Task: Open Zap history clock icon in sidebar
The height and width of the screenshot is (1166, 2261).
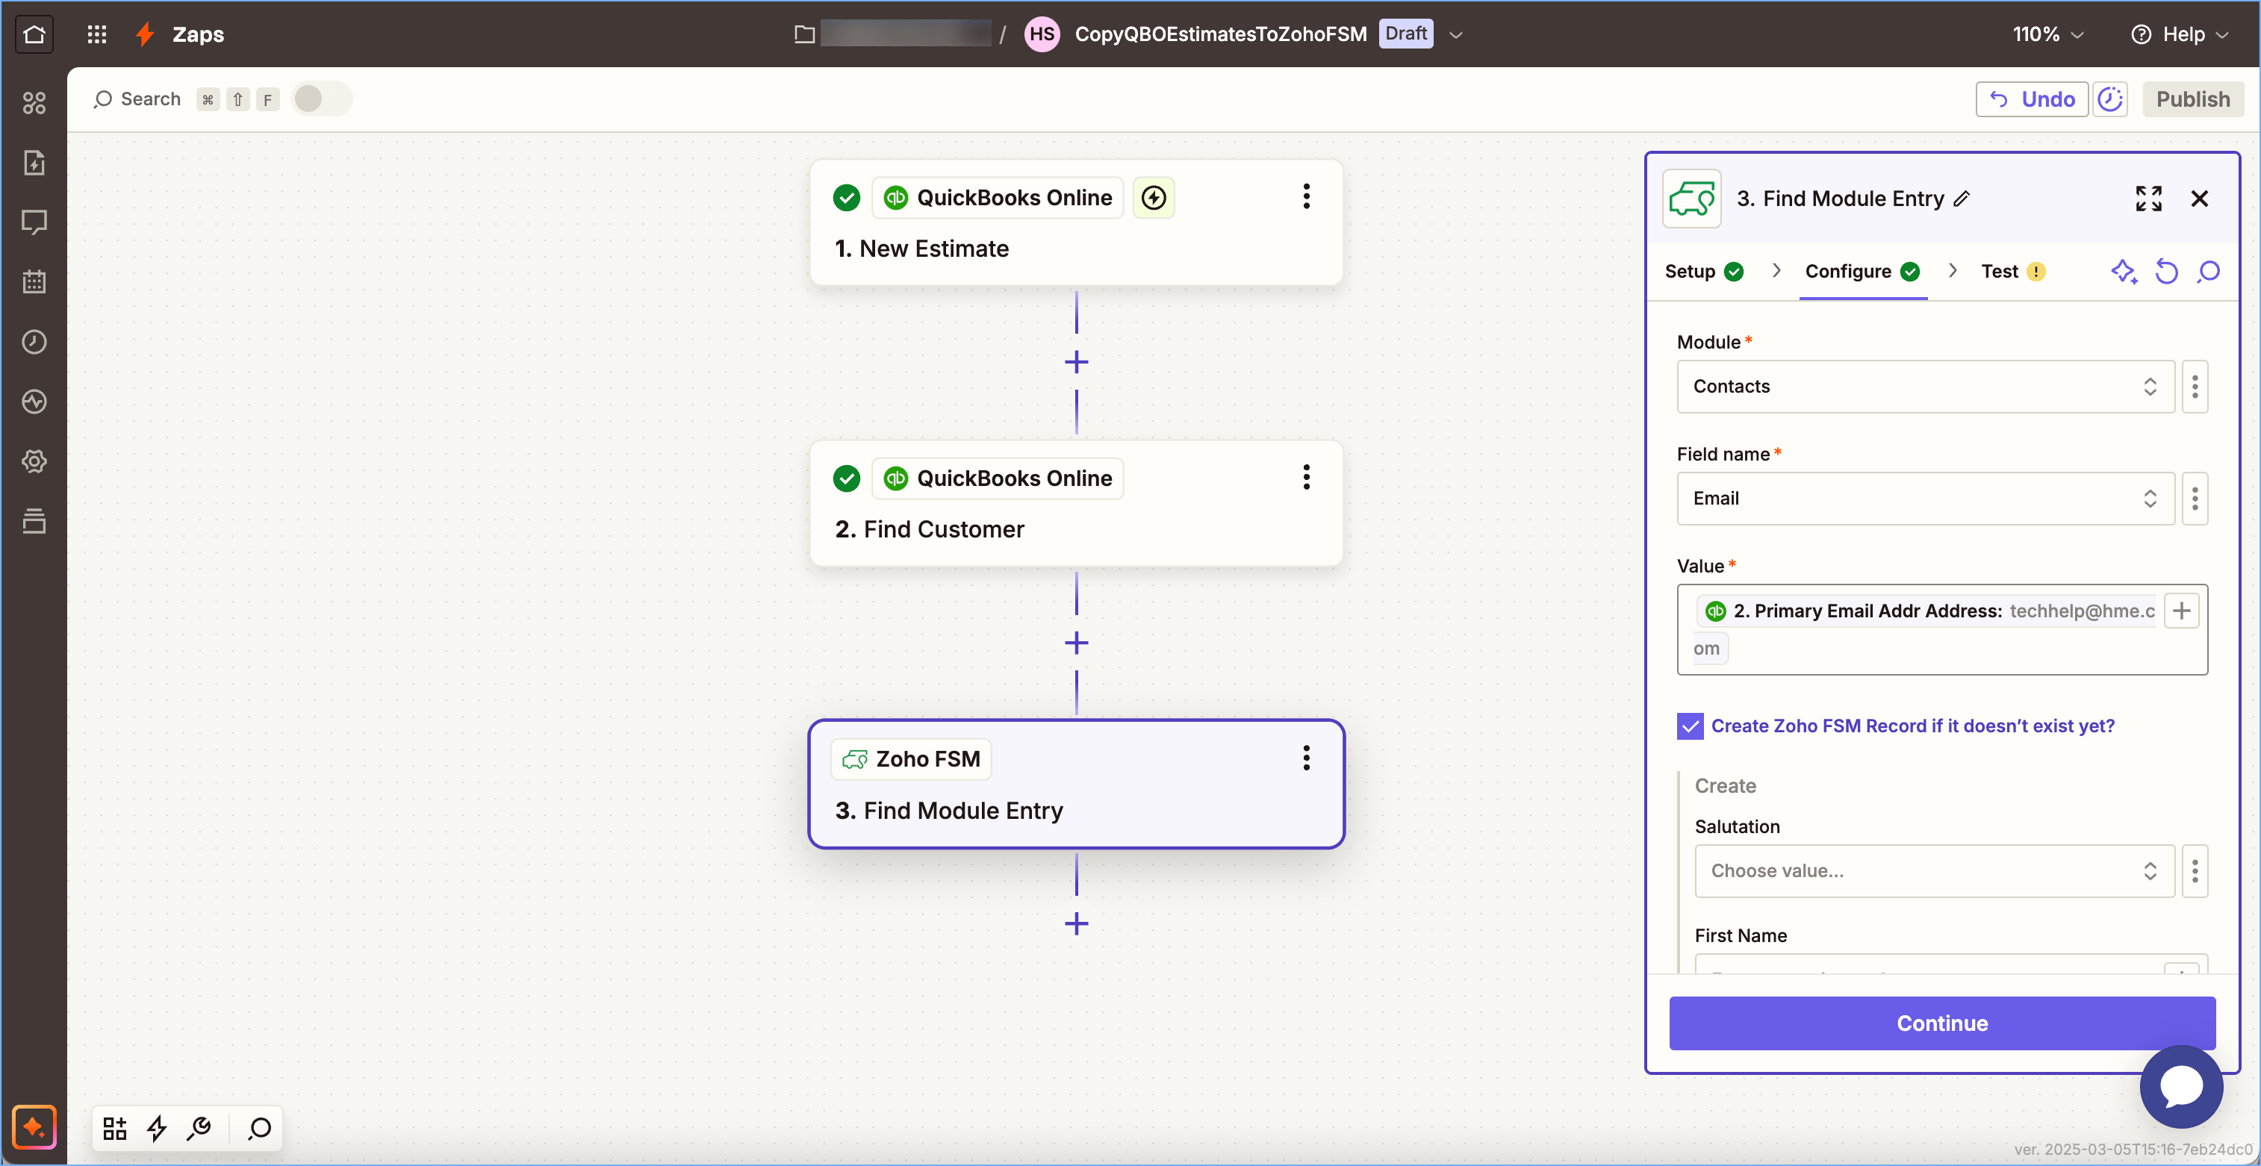Action: click(x=34, y=341)
